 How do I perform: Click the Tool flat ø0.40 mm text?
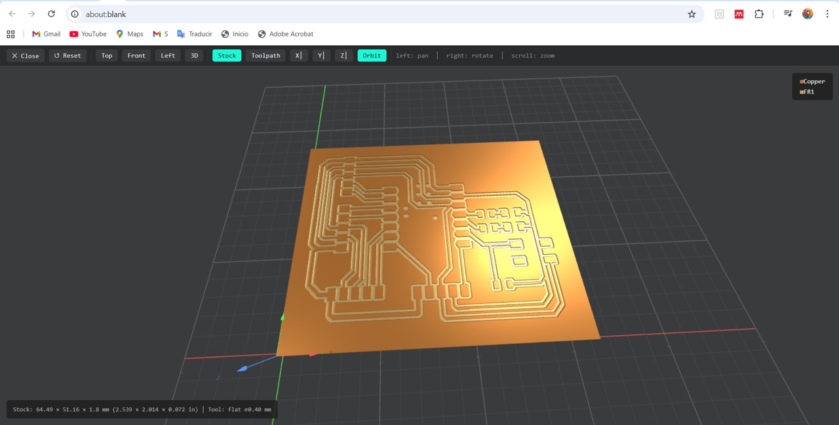point(239,409)
